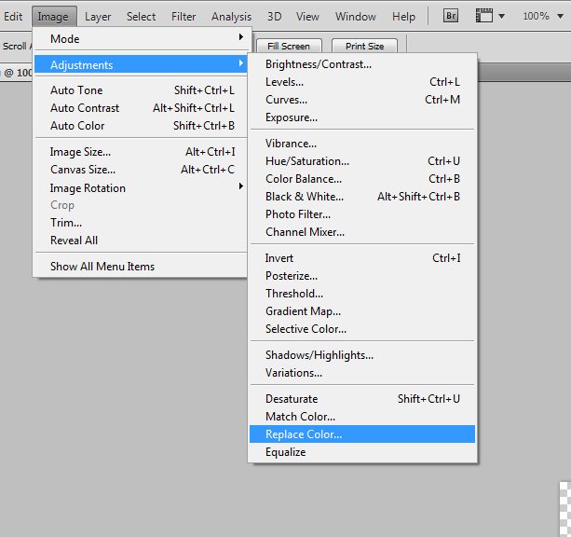Open the Help menu
571x537 pixels.
(x=403, y=16)
